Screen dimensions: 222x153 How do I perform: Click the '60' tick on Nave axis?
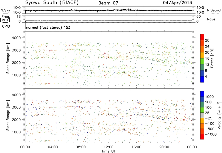199,17
